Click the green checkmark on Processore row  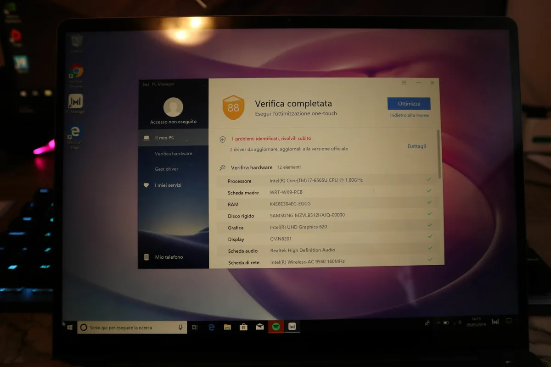pyautogui.click(x=428, y=179)
